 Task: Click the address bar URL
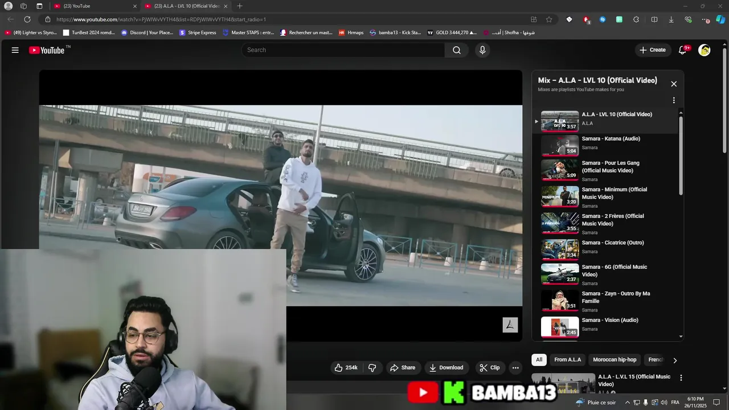coord(161,19)
